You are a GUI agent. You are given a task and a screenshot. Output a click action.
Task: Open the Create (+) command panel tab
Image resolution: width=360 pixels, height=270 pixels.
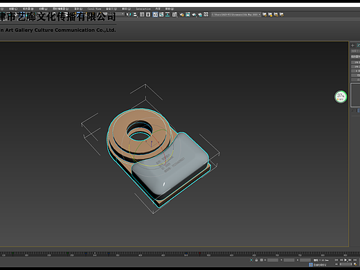(352, 45)
